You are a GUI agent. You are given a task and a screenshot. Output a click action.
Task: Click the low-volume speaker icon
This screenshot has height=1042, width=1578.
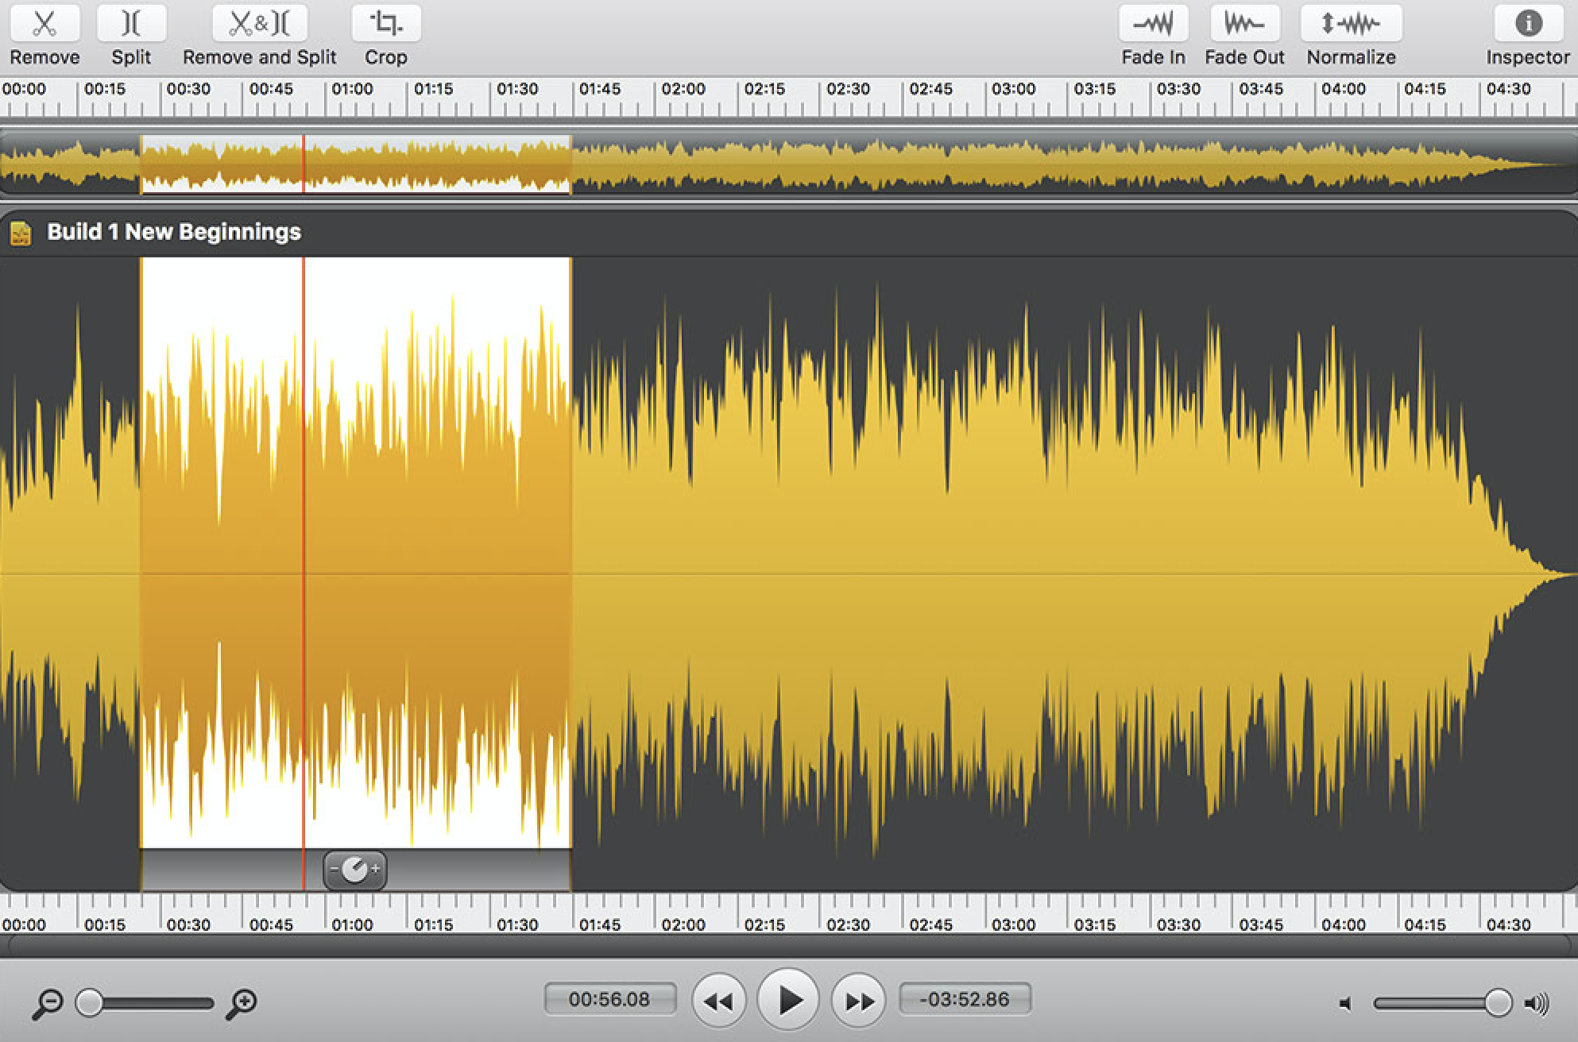click(1346, 1005)
